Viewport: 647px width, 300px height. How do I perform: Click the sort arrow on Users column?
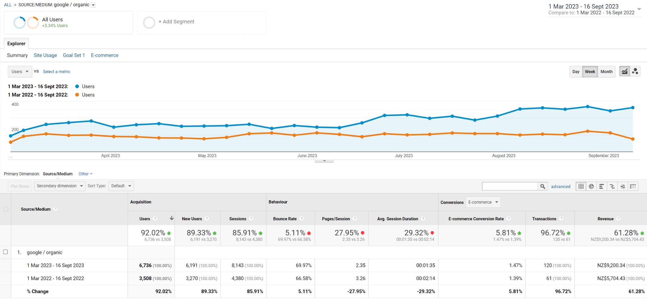(172, 218)
